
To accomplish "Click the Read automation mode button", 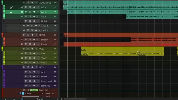I will [x=34, y=90].
